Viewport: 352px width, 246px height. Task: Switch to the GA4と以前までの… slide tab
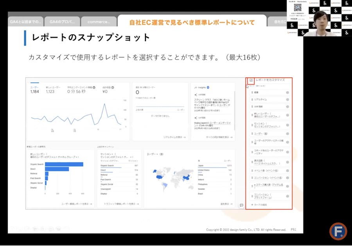pos(25,22)
